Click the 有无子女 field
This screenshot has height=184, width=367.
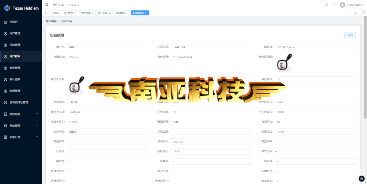tap(315, 122)
